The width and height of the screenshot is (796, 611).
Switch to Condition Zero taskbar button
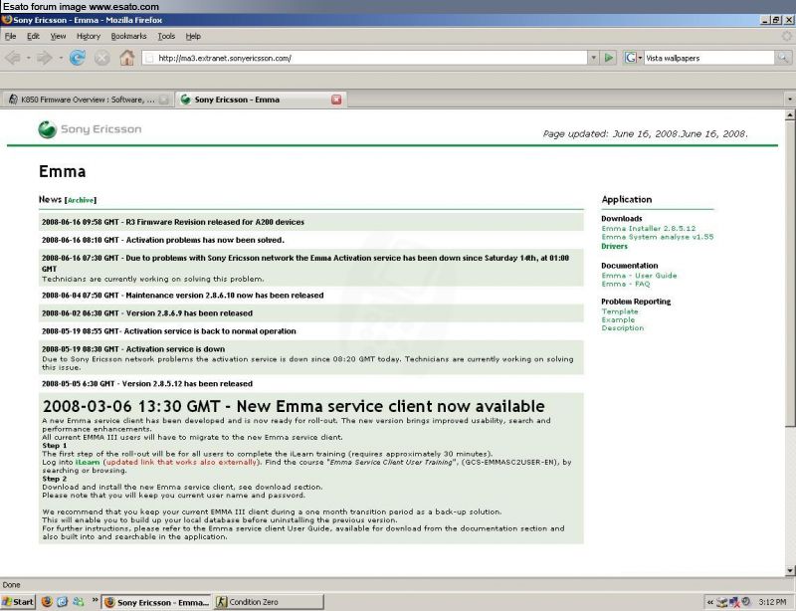tap(269, 602)
